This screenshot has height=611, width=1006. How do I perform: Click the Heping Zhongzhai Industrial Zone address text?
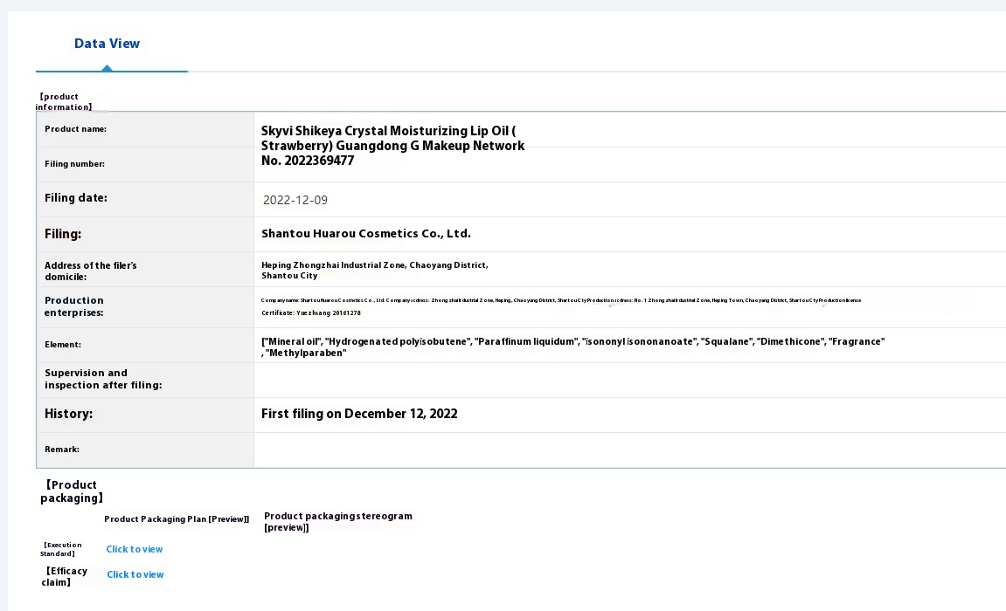click(374, 270)
